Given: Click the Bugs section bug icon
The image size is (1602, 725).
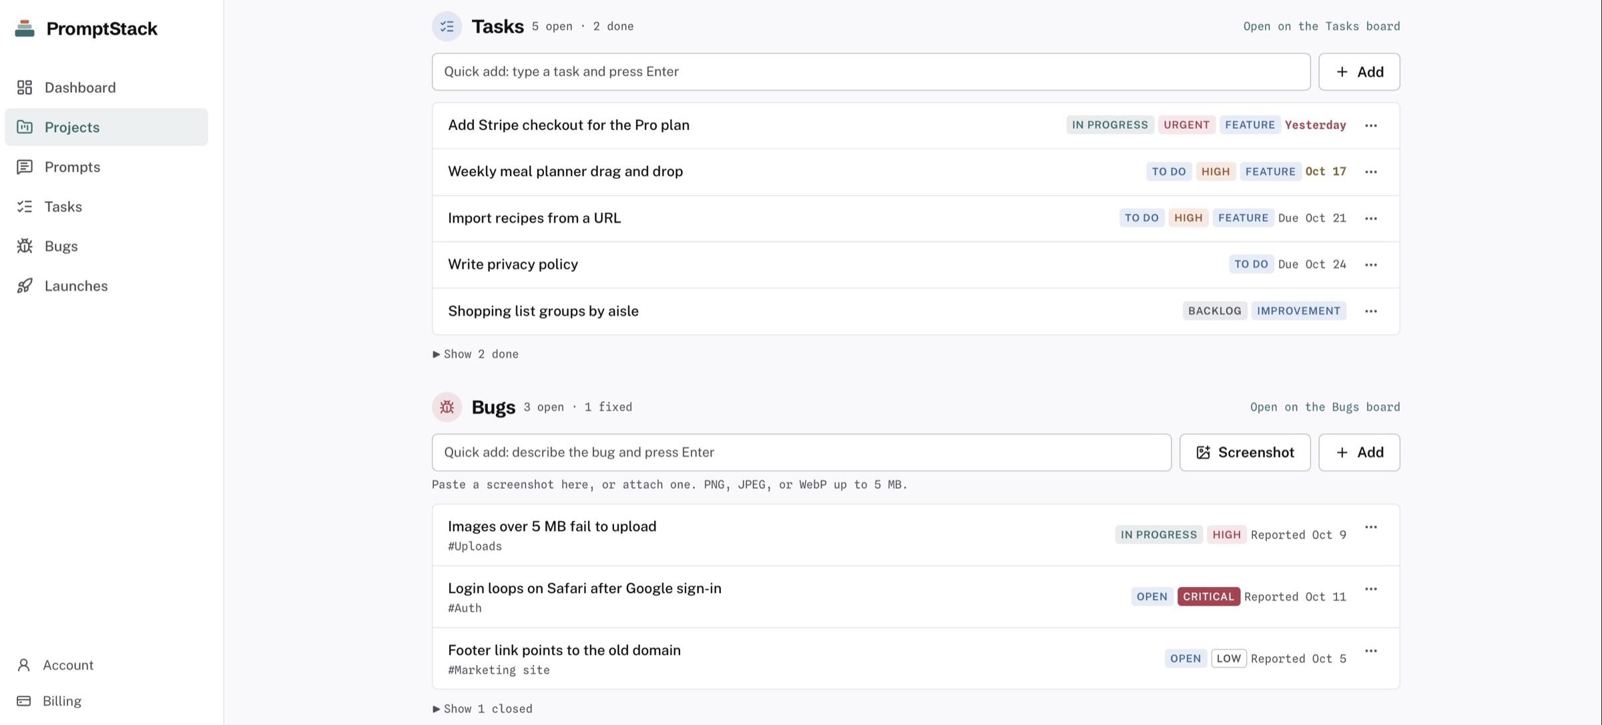Looking at the screenshot, I should tap(447, 407).
